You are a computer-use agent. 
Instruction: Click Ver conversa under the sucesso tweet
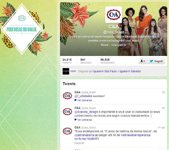coord(83,100)
